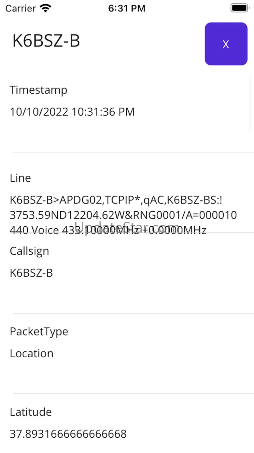Tap the battery icon in status bar

pos(239,8)
